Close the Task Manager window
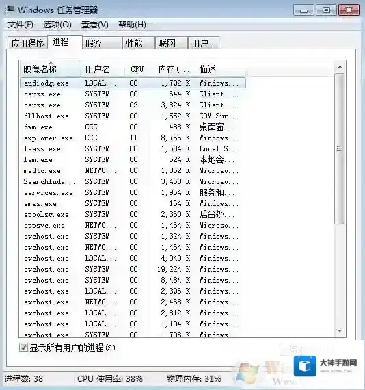The height and width of the screenshot is (390, 365). pyautogui.click(x=349, y=10)
